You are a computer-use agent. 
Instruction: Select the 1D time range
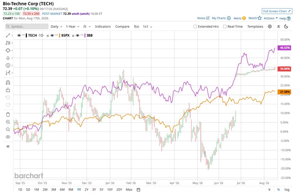pyautogui.click(x=20, y=190)
